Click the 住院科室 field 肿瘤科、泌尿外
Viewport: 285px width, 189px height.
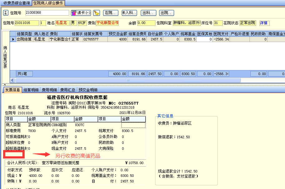point(187,23)
